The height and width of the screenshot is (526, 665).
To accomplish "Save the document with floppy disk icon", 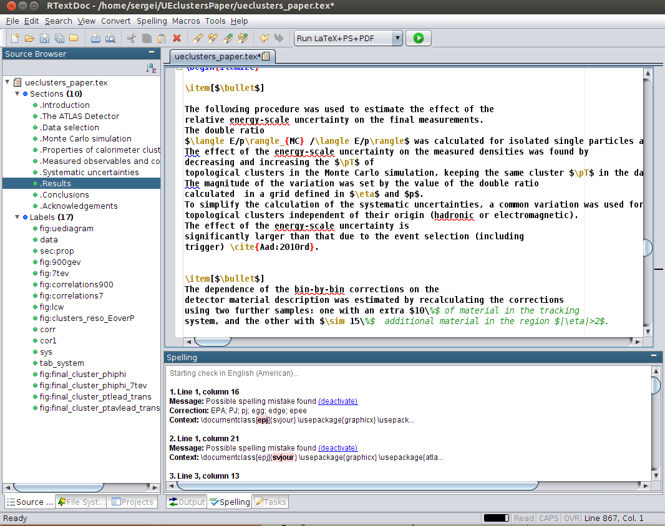I will (45, 38).
